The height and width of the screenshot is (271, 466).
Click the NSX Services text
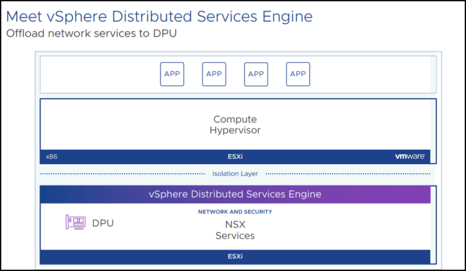(235, 230)
